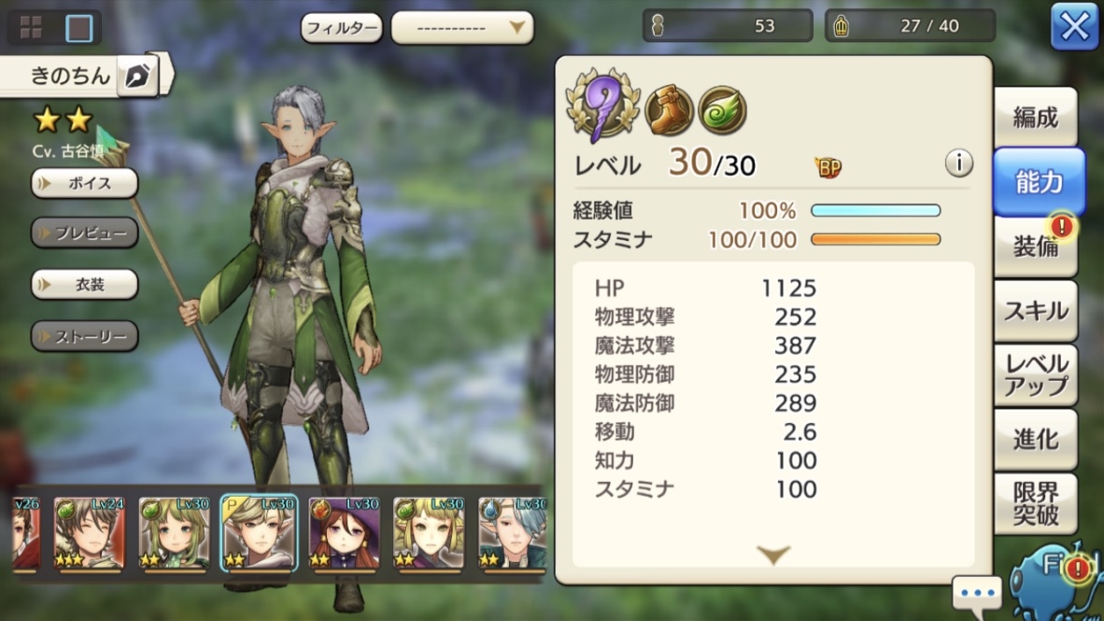Open the スキル skill tab
Image resolution: width=1104 pixels, height=621 pixels.
[x=1035, y=310]
